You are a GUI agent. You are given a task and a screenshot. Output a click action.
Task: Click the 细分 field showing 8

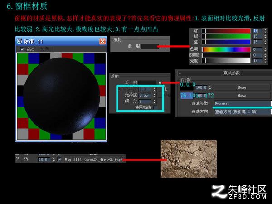(x=146, y=101)
